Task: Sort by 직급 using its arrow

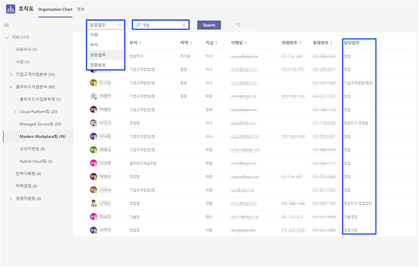Action: [x=216, y=43]
